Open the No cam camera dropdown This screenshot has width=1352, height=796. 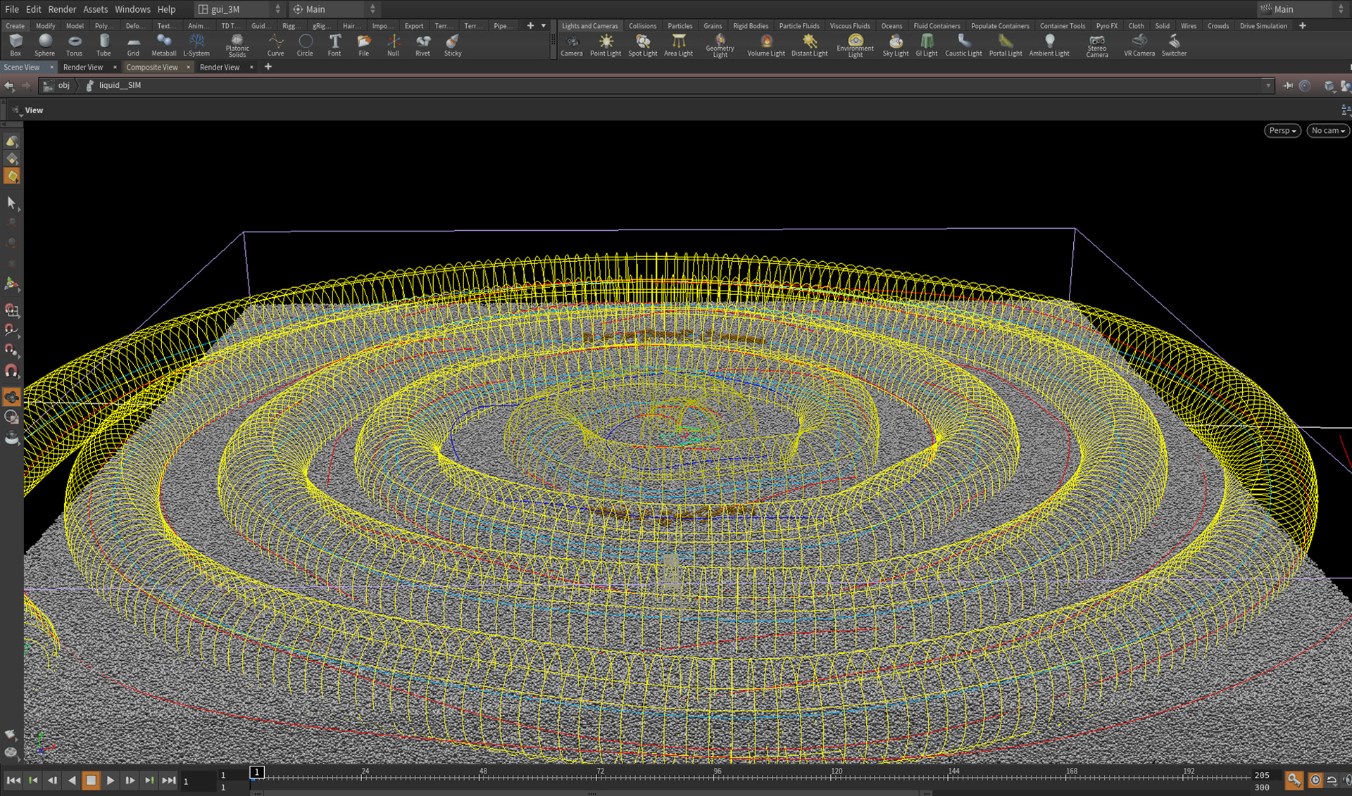click(1328, 130)
